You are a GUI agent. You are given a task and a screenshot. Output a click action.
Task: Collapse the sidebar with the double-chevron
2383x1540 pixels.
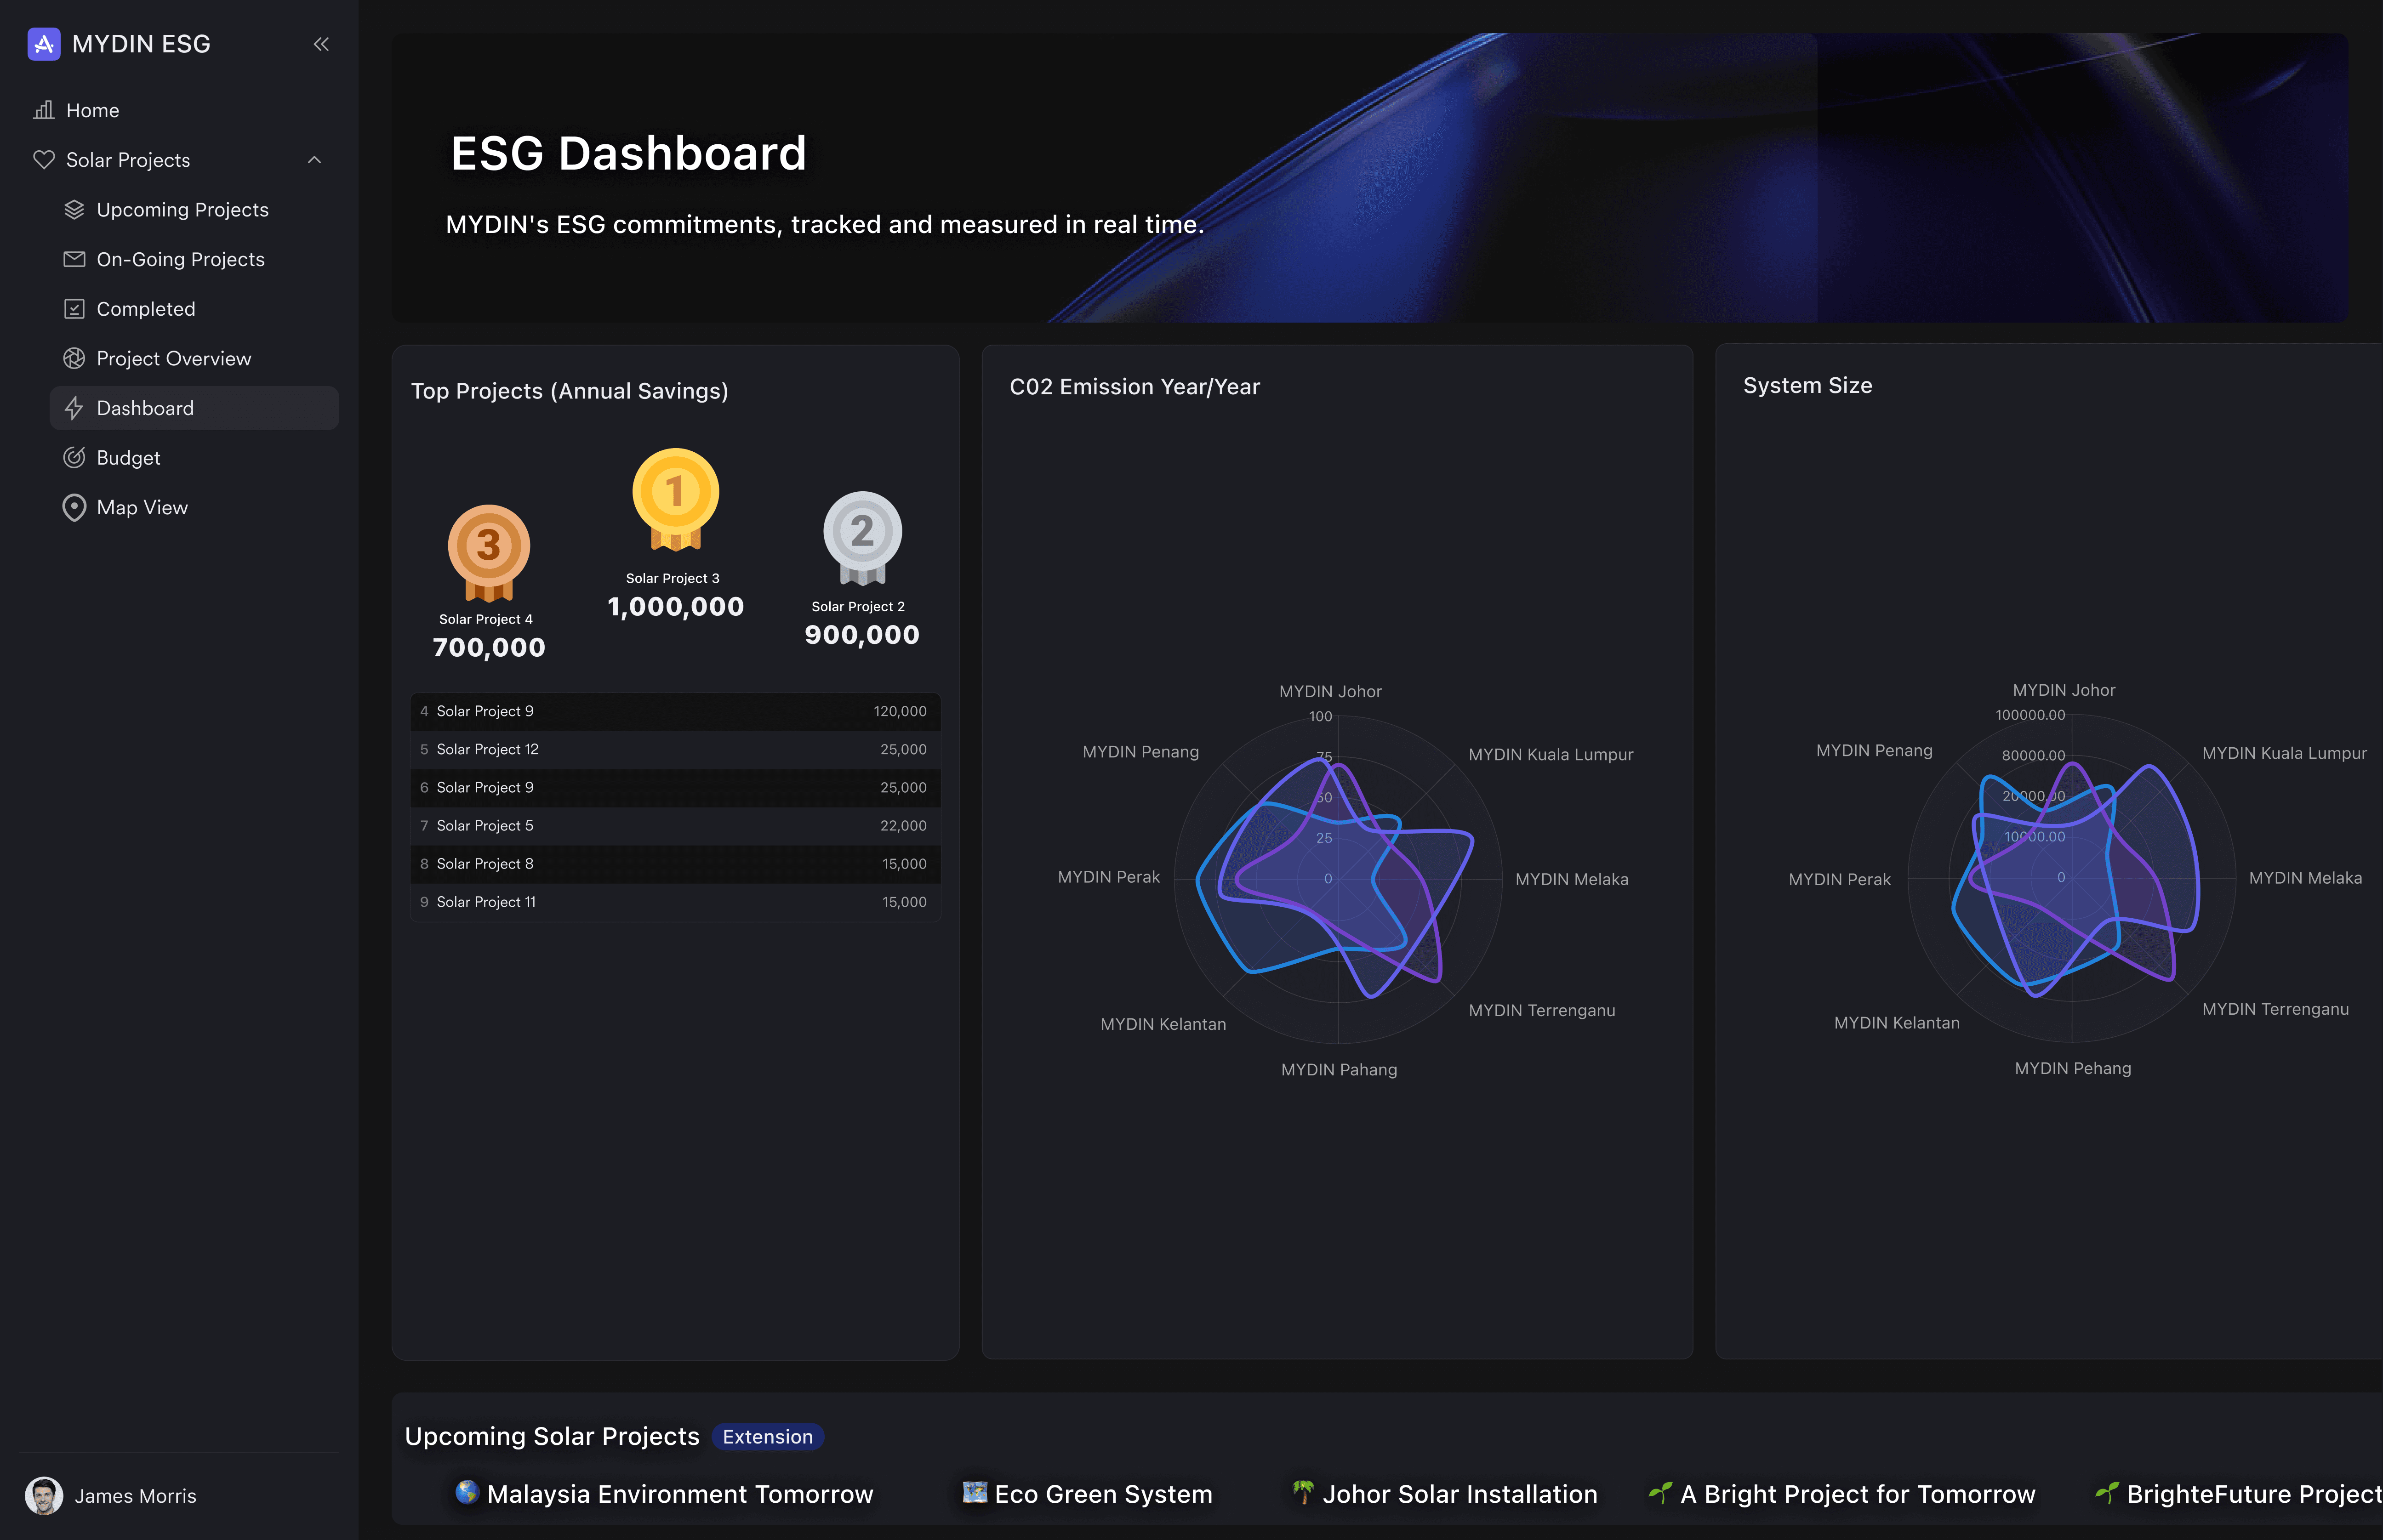pyautogui.click(x=321, y=43)
